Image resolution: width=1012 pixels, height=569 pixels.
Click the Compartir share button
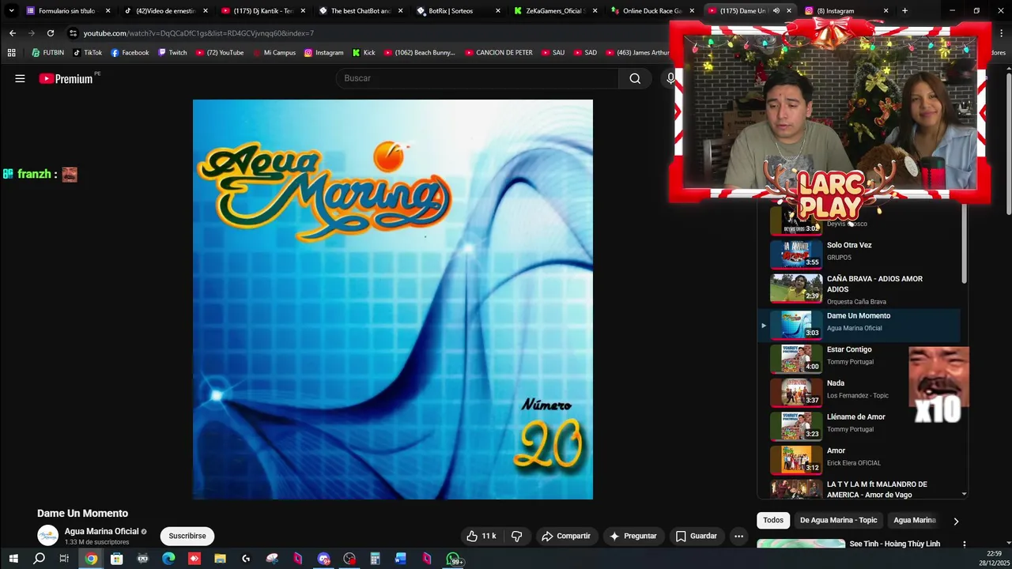pyautogui.click(x=566, y=536)
